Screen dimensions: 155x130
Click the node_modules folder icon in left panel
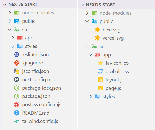pos(17,13)
